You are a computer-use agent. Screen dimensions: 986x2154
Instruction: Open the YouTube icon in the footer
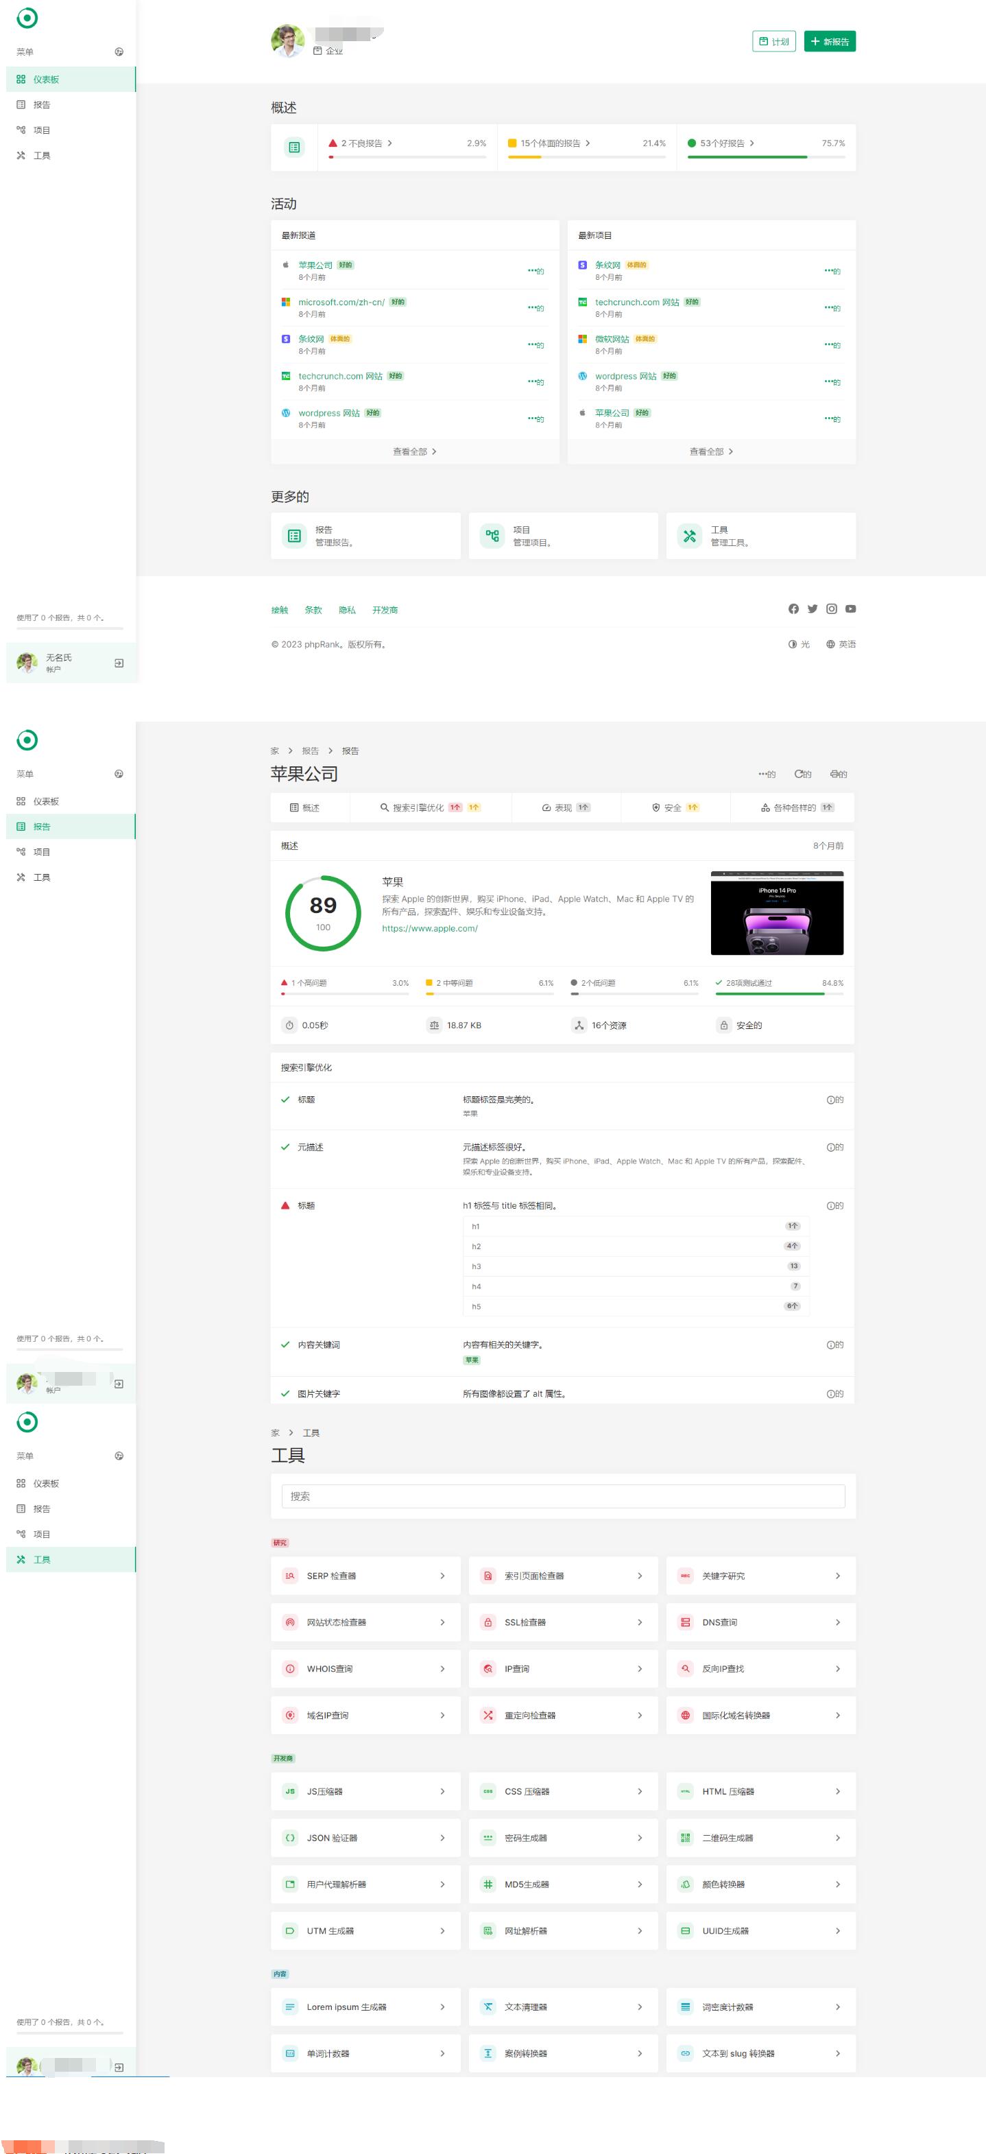850,608
